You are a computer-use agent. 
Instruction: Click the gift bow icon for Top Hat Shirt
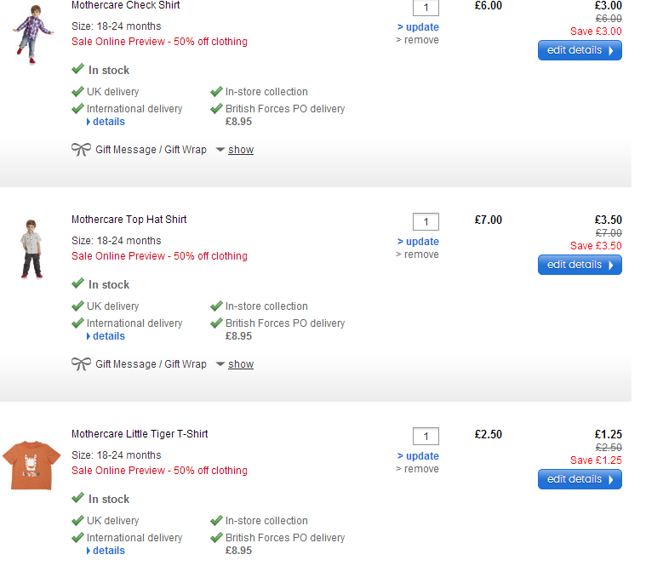81,364
